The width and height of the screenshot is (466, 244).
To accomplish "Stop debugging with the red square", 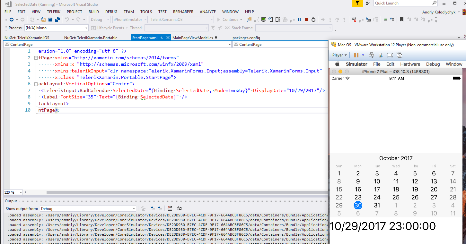I will pyautogui.click(x=306, y=20).
